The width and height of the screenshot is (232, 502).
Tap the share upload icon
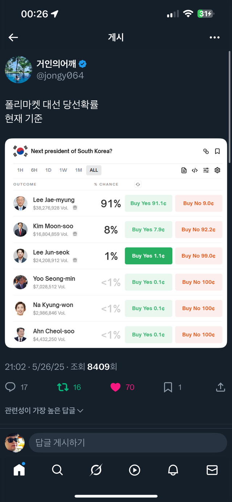(x=220, y=387)
